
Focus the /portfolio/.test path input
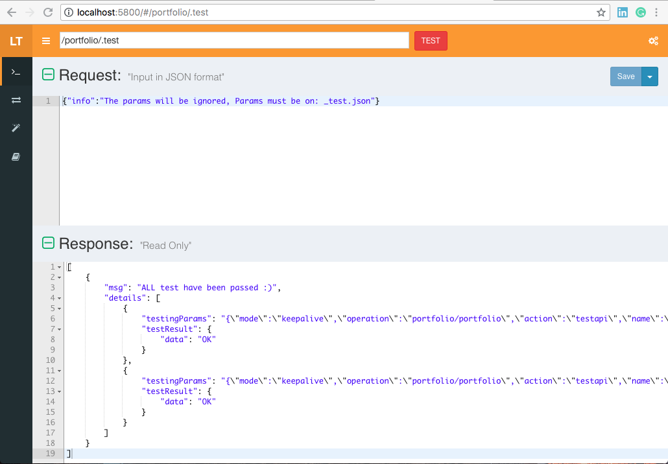tap(234, 40)
